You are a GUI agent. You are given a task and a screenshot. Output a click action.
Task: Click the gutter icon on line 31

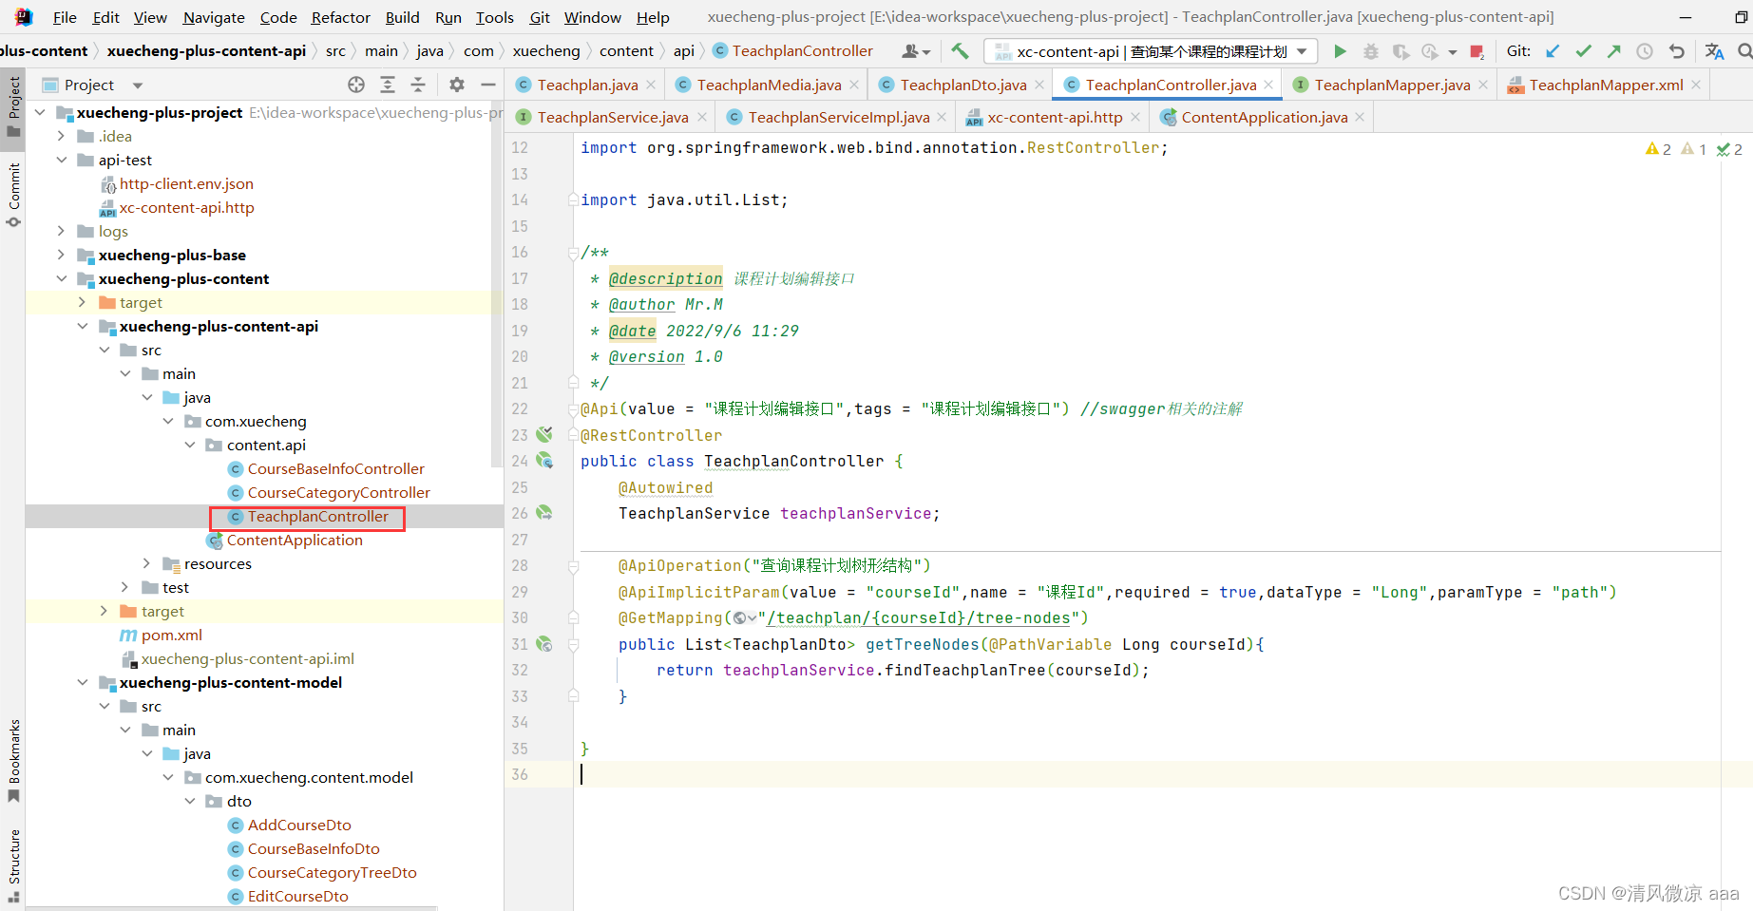coord(544,644)
